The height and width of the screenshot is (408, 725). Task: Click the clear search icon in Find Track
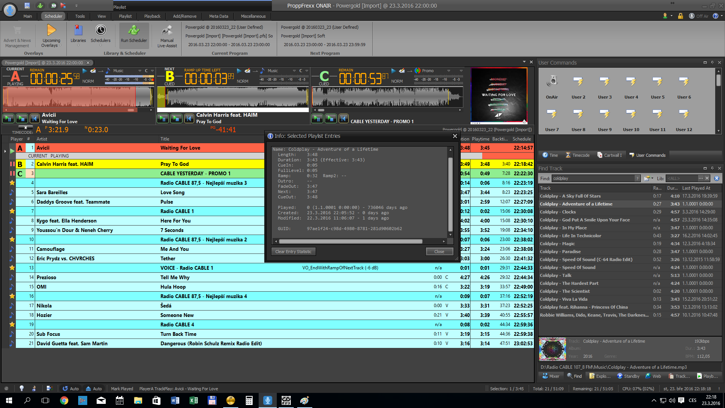coord(717,178)
